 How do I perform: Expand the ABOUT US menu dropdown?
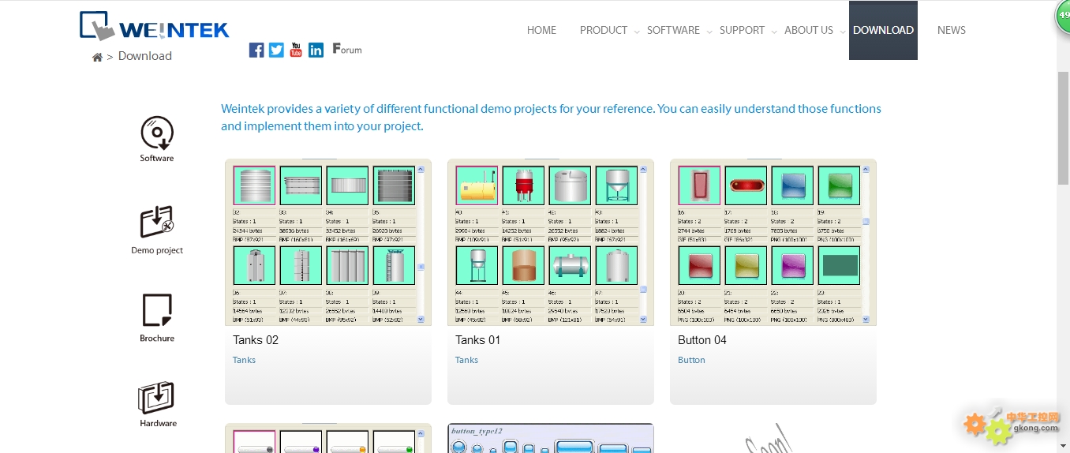[x=808, y=30]
